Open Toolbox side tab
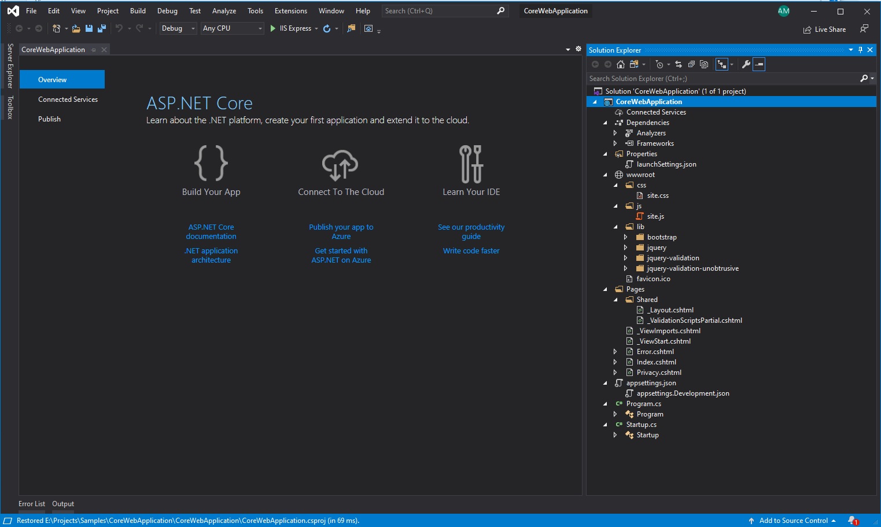Image resolution: width=881 pixels, height=527 pixels. [x=10, y=108]
